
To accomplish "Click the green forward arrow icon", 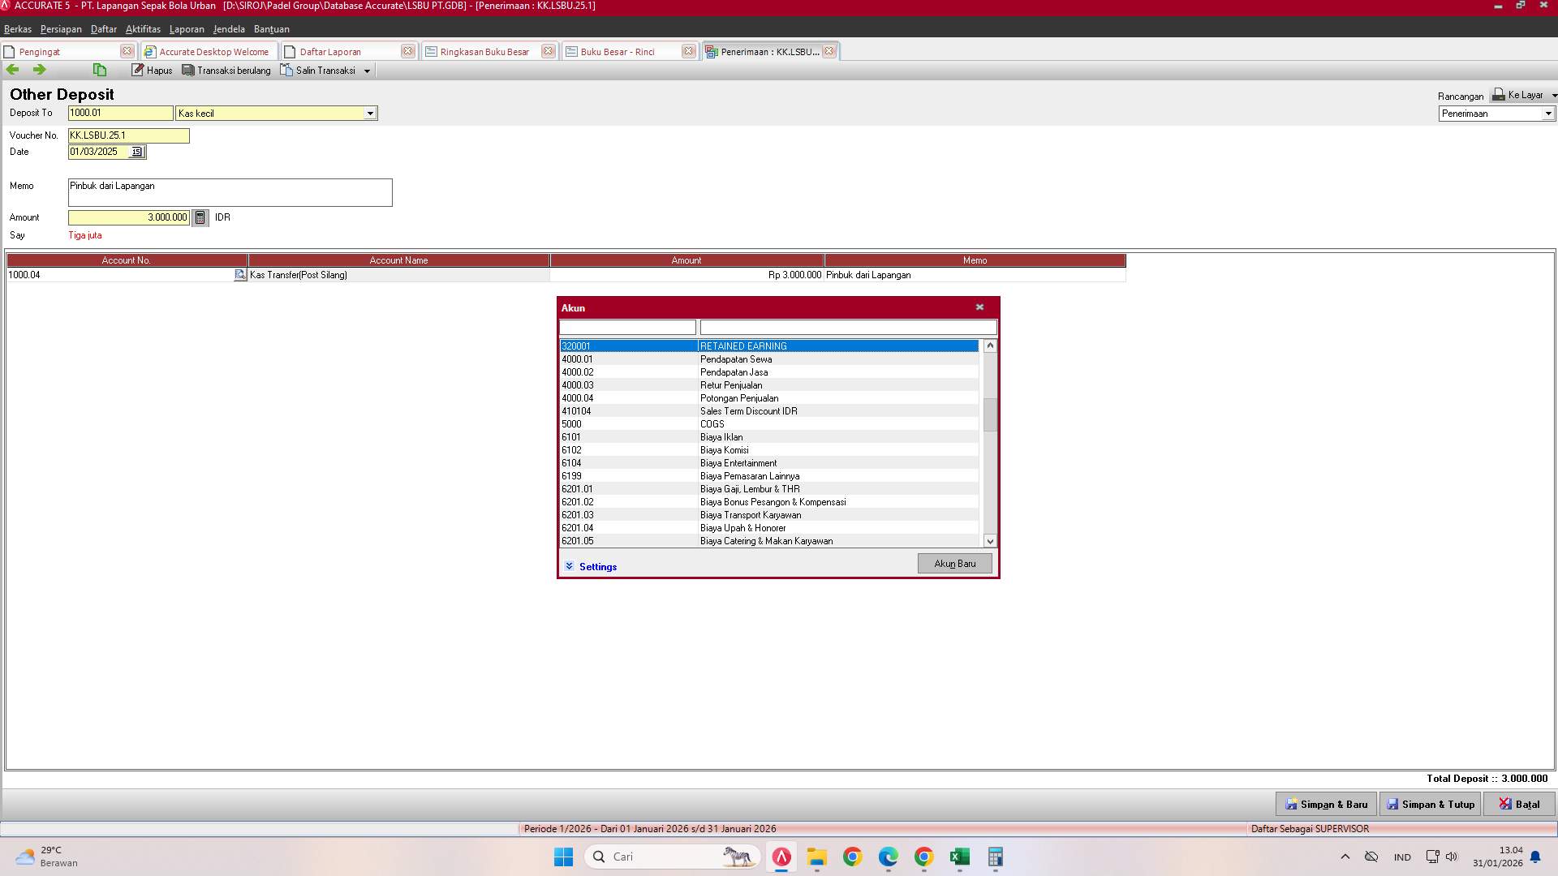I will (x=38, y=70).
